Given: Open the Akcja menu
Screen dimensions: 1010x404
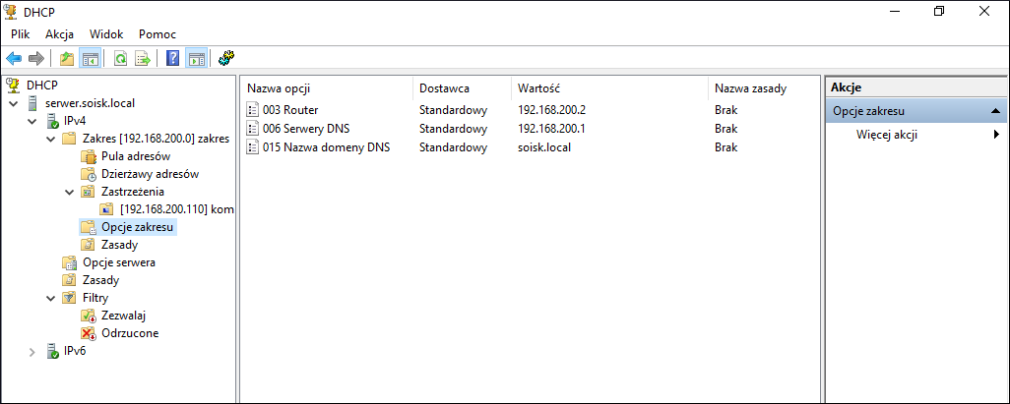Looking at the screenshot, I should coord(59,34).
